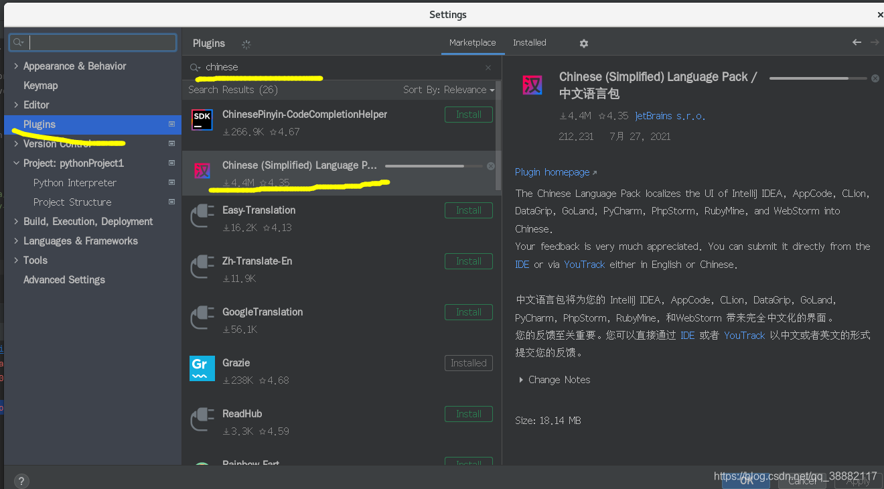Open Advanced Settings page

click(64, 279)
